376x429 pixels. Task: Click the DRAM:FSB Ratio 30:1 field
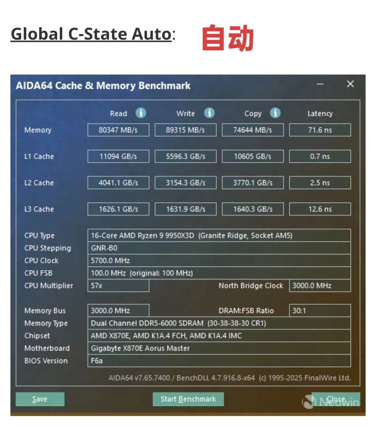[320, 311]
